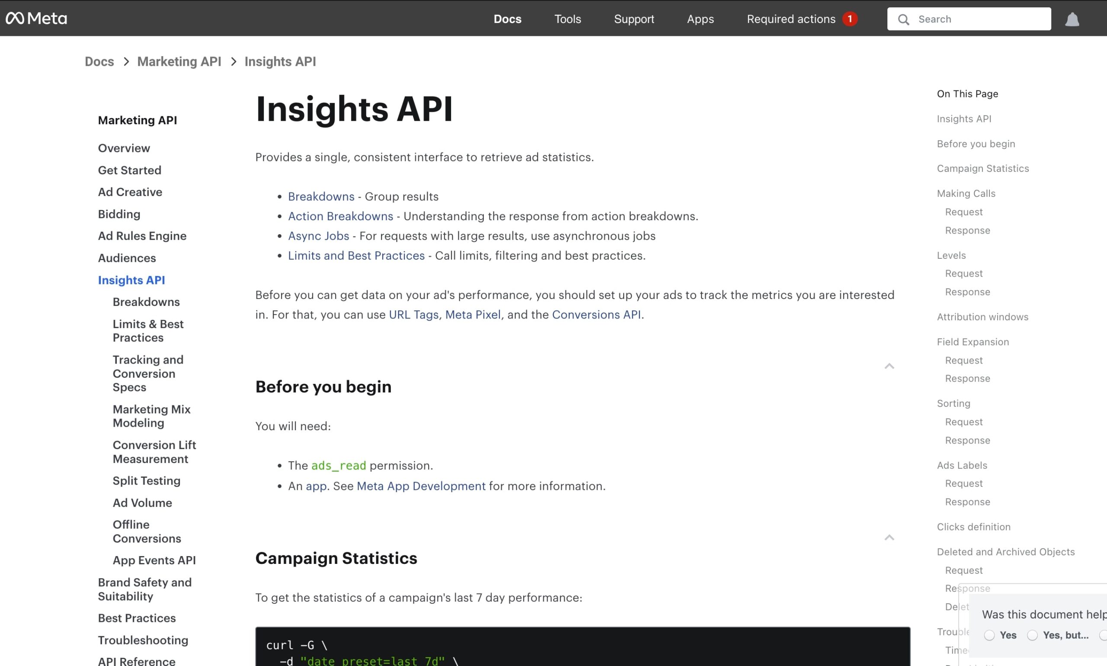This screenshot has width=1107, height=666.
Task: Open the Apps menu item
Action: 700,19
